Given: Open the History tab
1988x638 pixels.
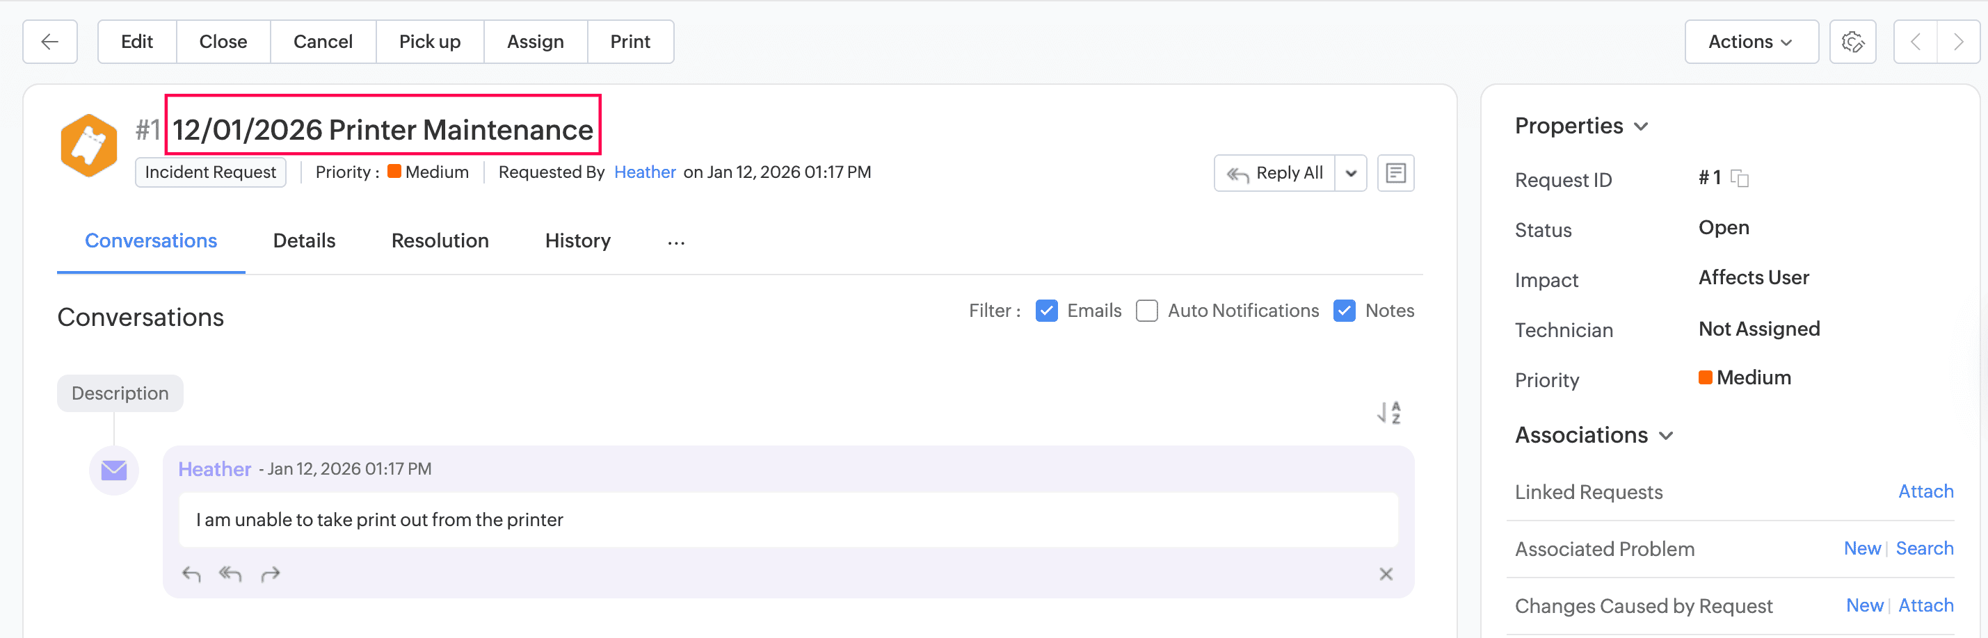Looking at the screenshot, I should [577, 240].
